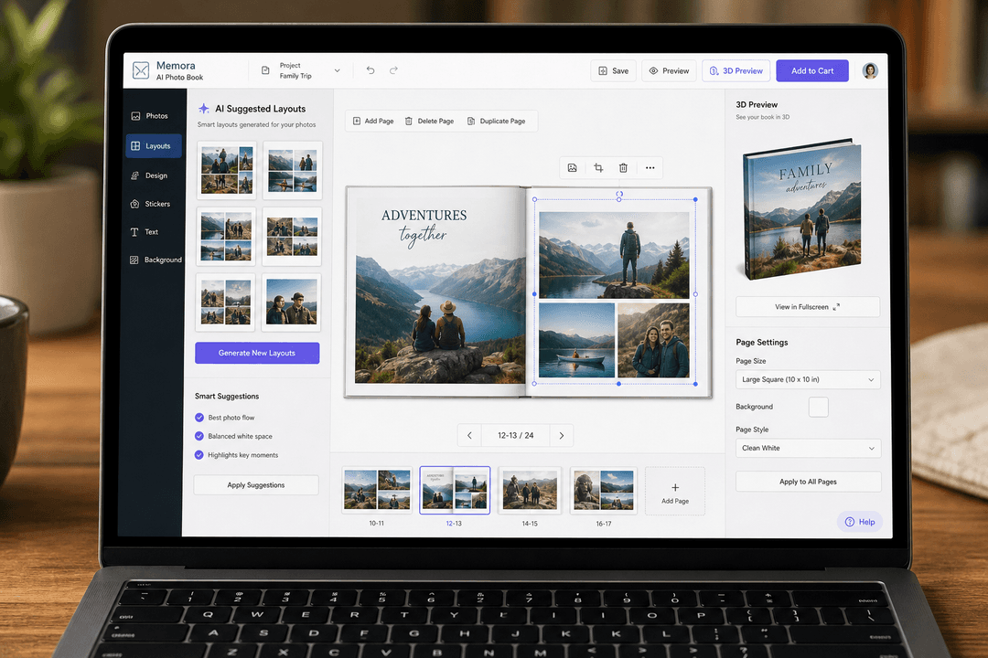Image resolution: width=988 pixels, height=658 pixels.
Task: Toggle the Balanced white space checkbox
Action: [199, 436]
